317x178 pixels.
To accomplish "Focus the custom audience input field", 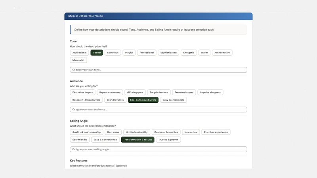I will point(158,110).
